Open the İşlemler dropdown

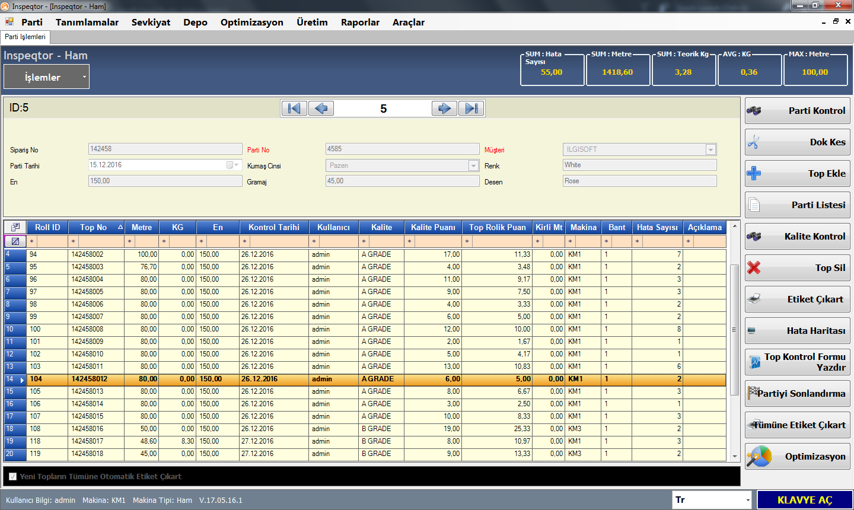(46, 77)
